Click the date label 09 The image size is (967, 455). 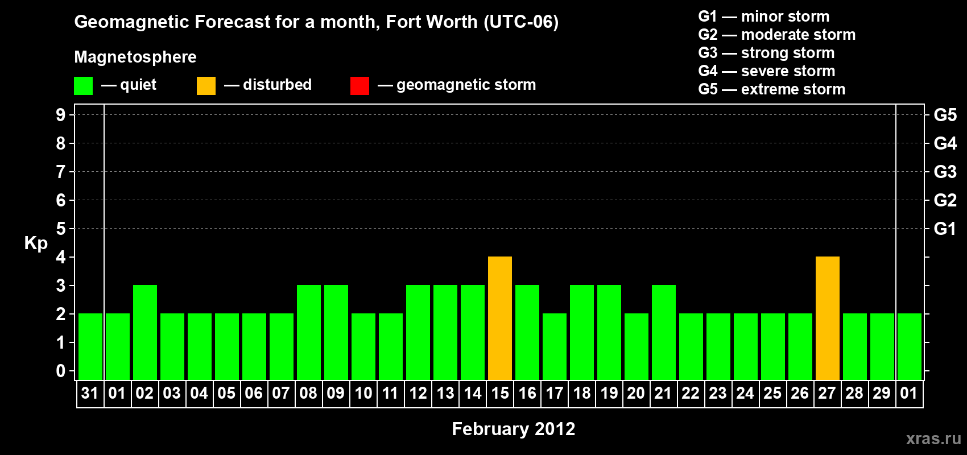336,393
